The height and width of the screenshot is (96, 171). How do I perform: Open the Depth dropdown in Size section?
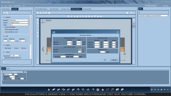click(22, 41)
